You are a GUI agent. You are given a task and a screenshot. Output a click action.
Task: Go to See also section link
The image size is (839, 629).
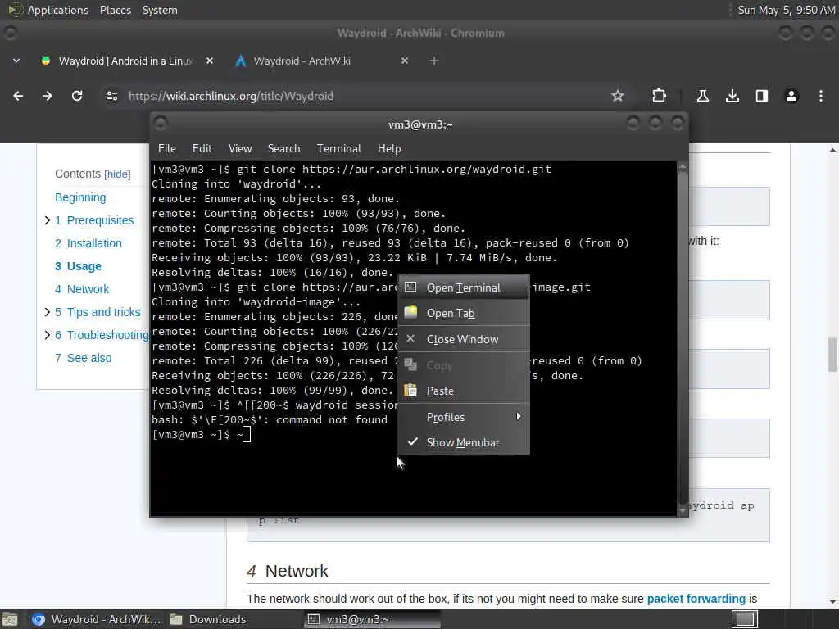(83, 358)
